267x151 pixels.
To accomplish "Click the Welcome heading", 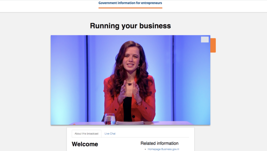I will click(x=85, y=144).
